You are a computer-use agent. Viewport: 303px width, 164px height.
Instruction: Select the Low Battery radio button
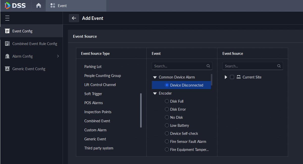pos(167,125)
